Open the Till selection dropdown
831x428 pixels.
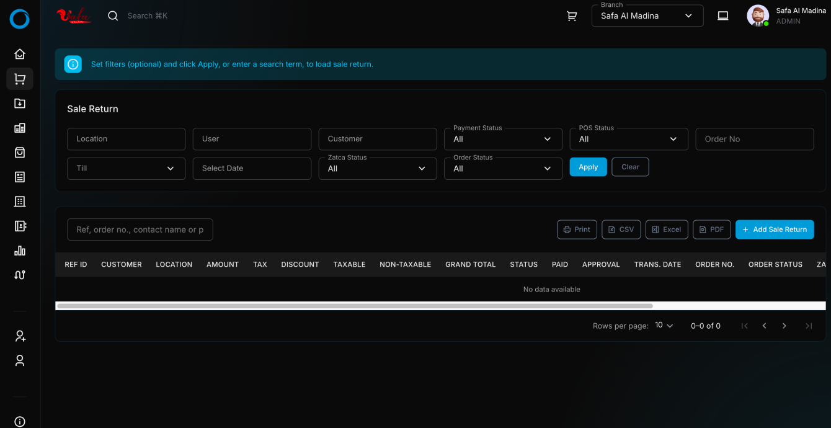click(126, 168)
